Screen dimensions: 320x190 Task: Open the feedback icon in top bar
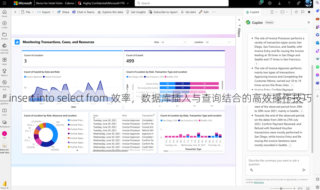(x=299, y=3)
